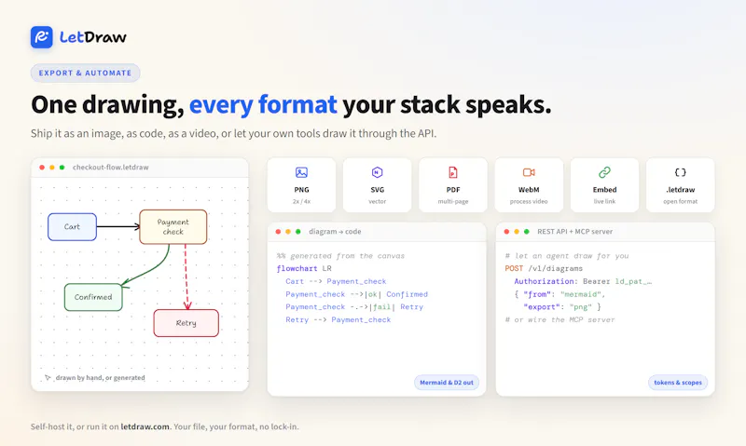Click the blue "every format" headline words

(x=263, y=104)
